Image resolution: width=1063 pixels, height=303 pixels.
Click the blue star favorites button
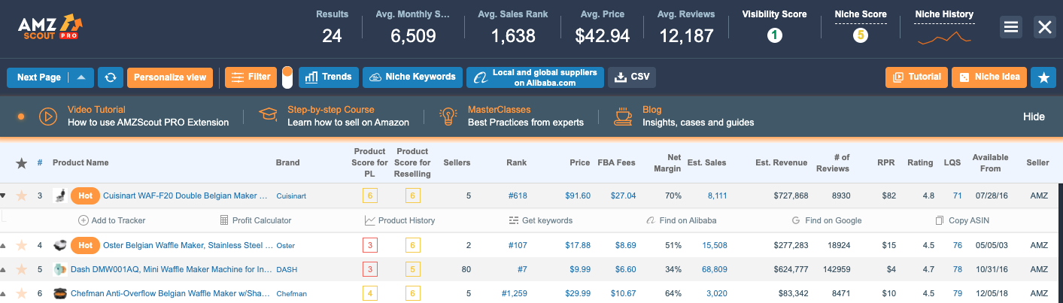pos(1043,77)
